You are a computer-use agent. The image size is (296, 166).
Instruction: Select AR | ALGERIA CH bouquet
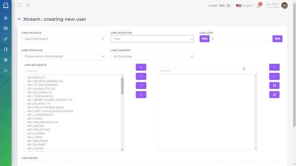[39, 92]
